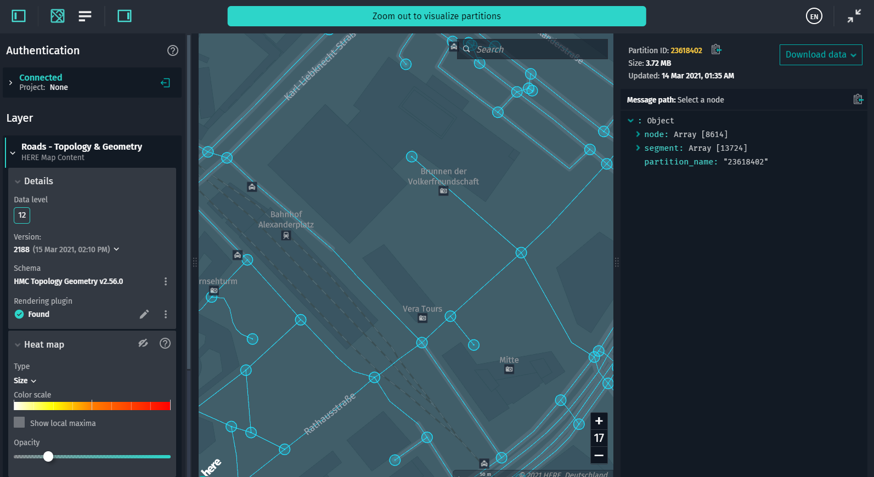Click the search magnifier icon
The height and width of the screenshot is (477, 874).
pos(466,49)
